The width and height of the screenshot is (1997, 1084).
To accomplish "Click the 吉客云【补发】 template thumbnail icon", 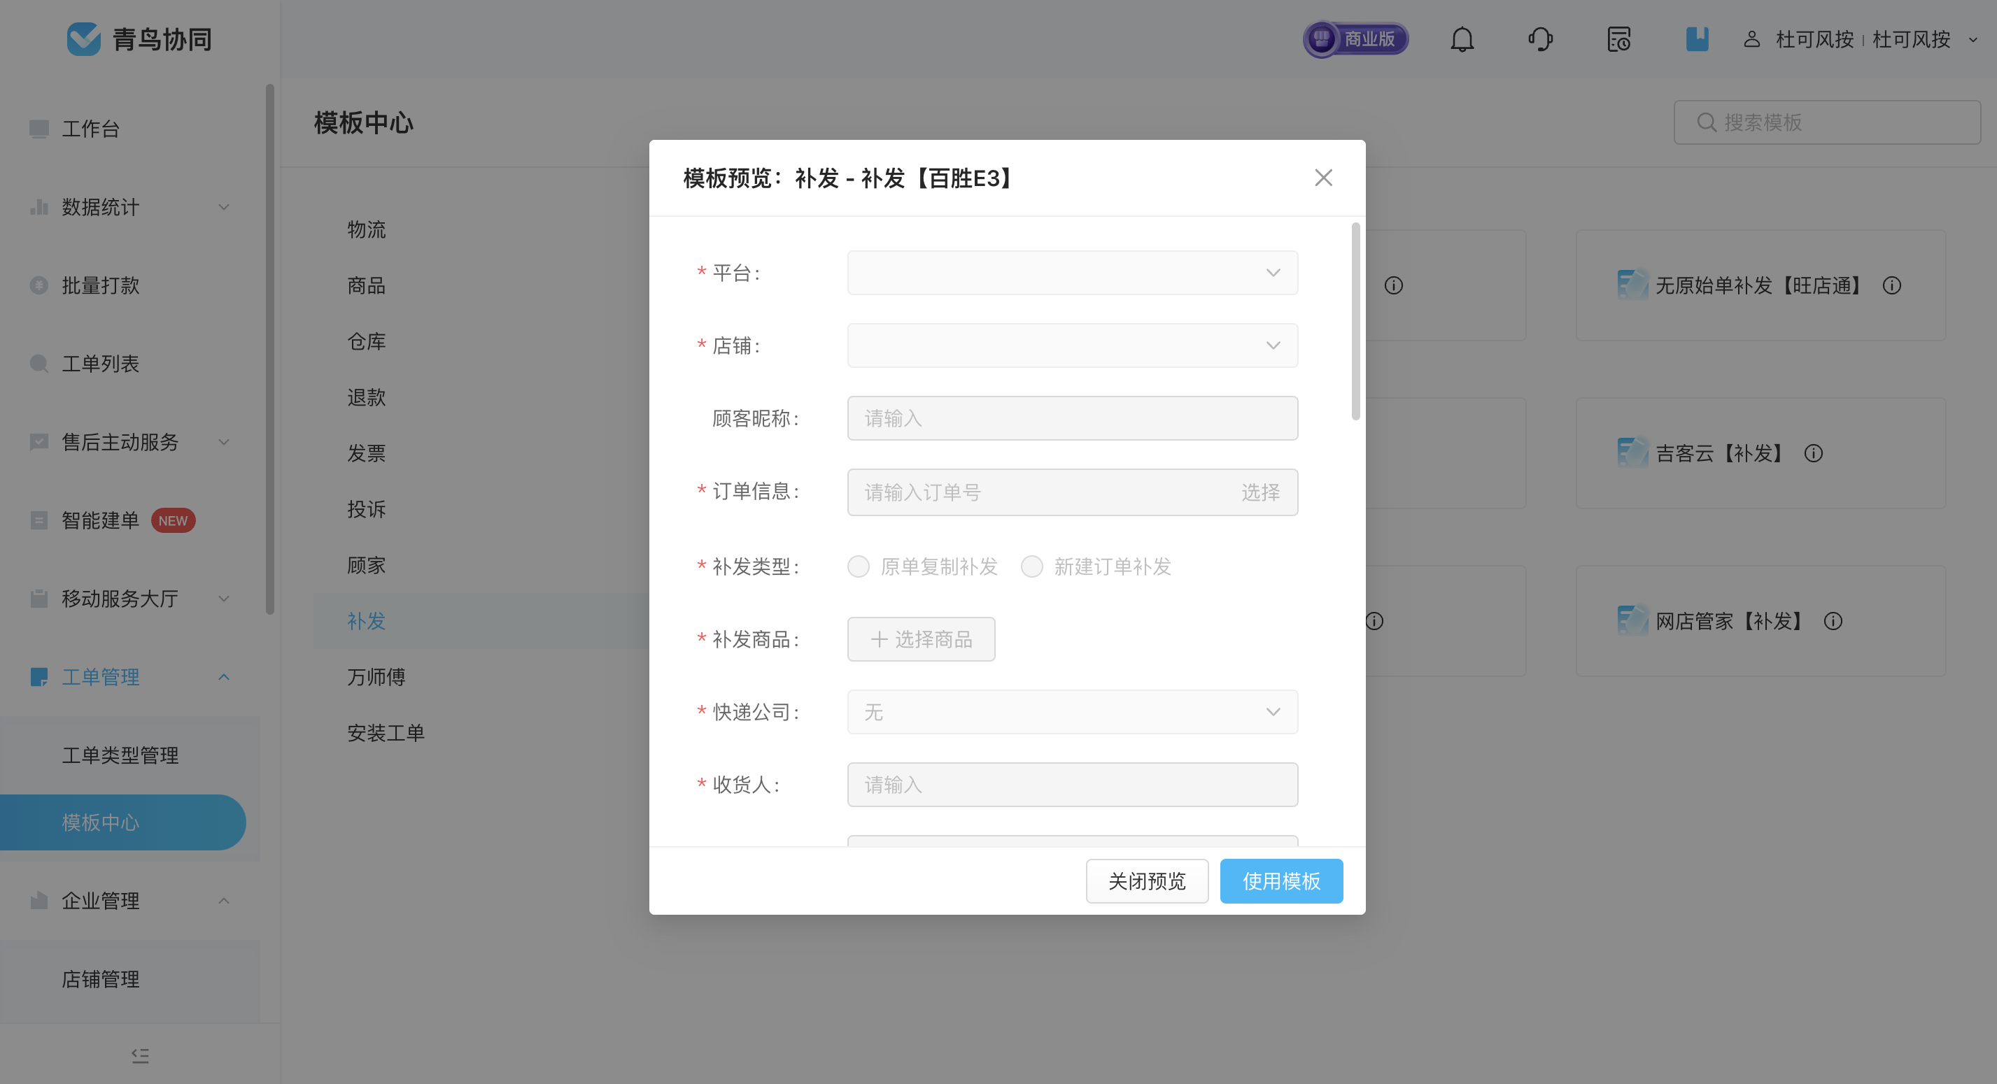I will tap(1632, 452).
